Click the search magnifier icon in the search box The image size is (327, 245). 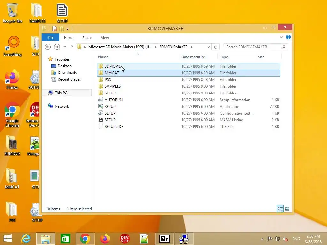coord(283,47)
